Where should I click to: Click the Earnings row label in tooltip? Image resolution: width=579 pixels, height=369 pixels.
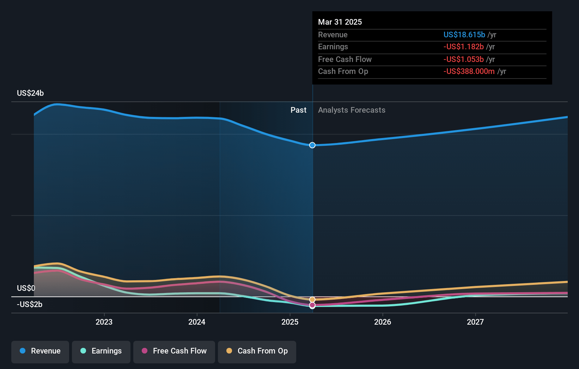pos(333,46)
